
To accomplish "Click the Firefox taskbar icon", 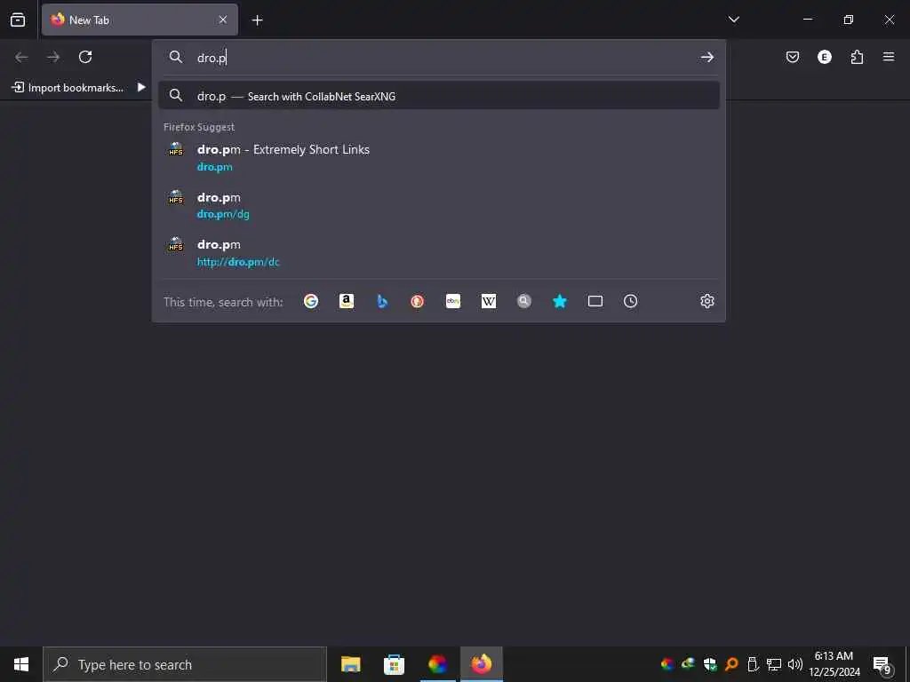I will click(481, 664).
